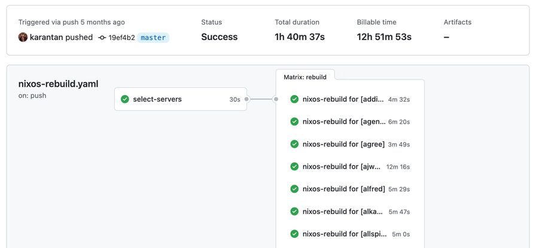Click the 30s duration on select-servers

click(235, 99)
